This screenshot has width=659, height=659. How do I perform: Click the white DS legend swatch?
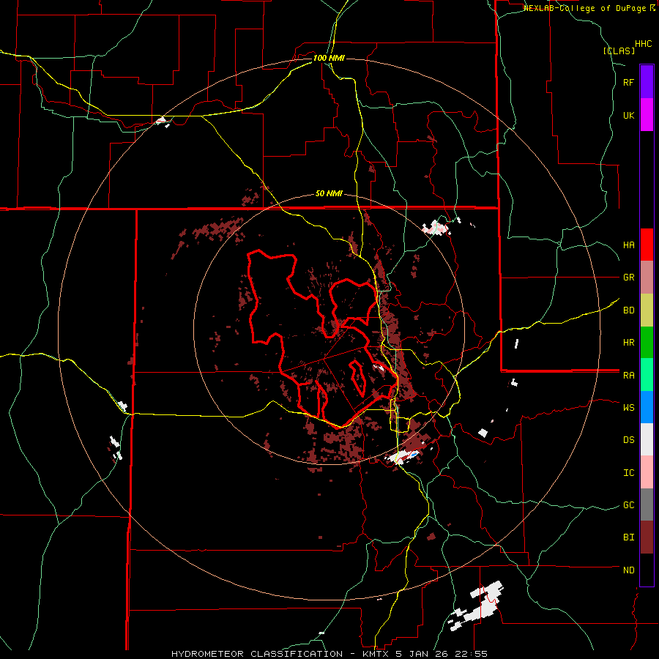click(647, 439)
